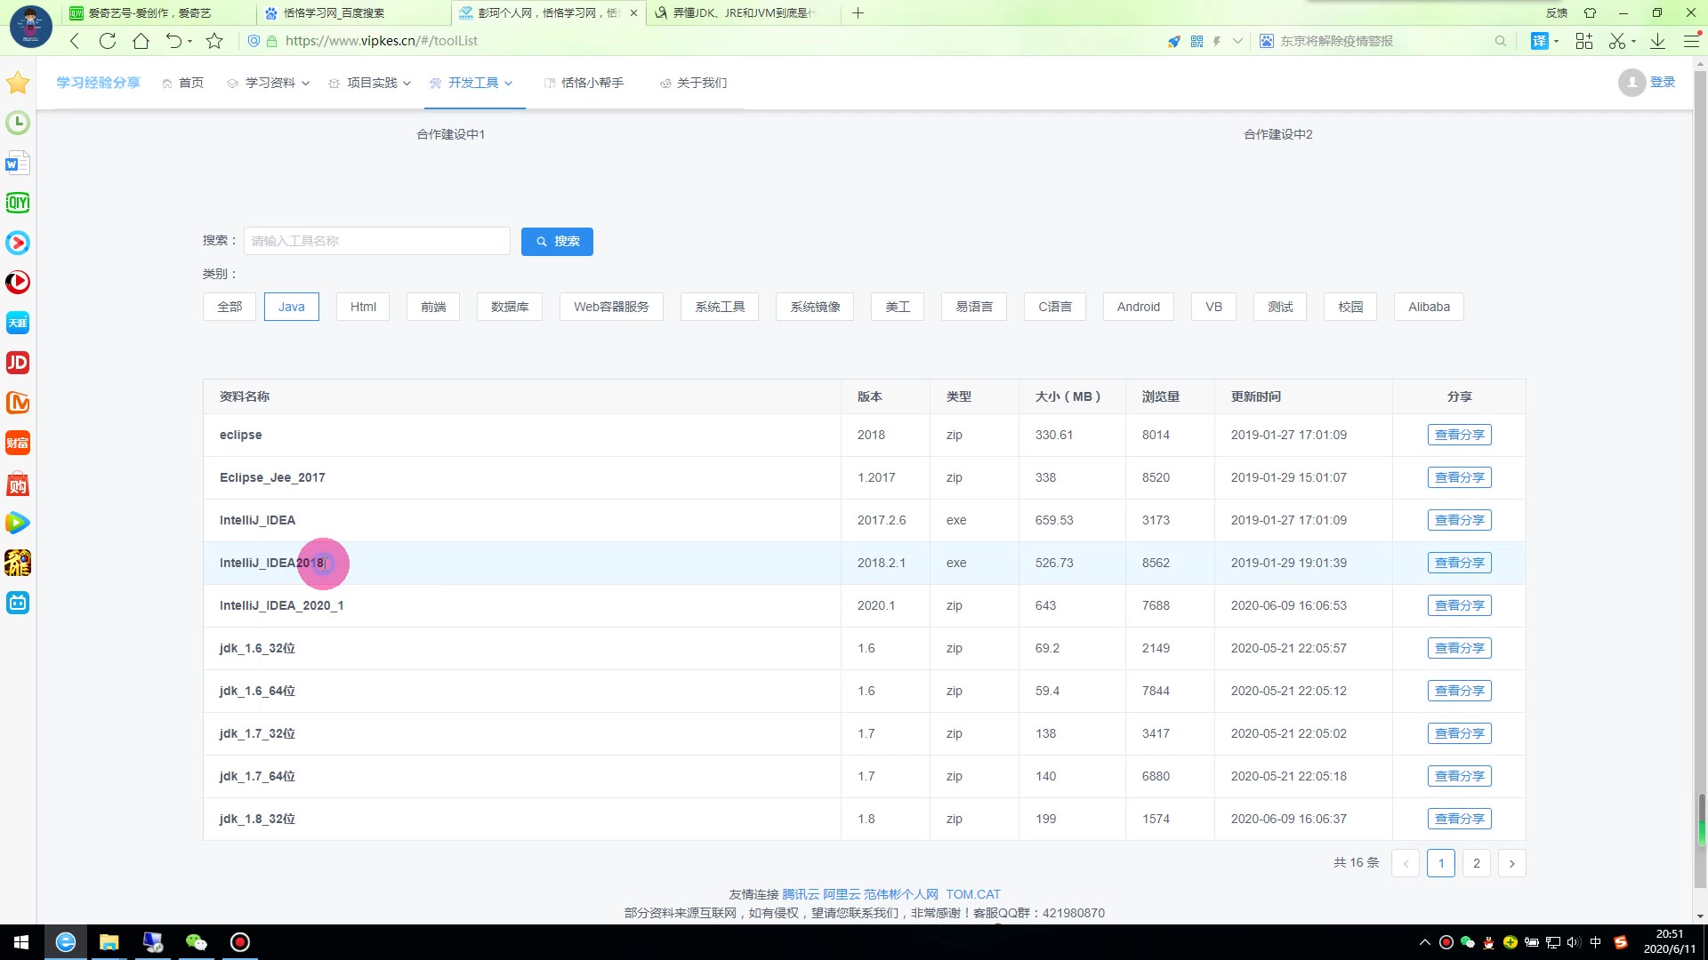
Task: Select the Android category filter
Action: click(1138, 307)
